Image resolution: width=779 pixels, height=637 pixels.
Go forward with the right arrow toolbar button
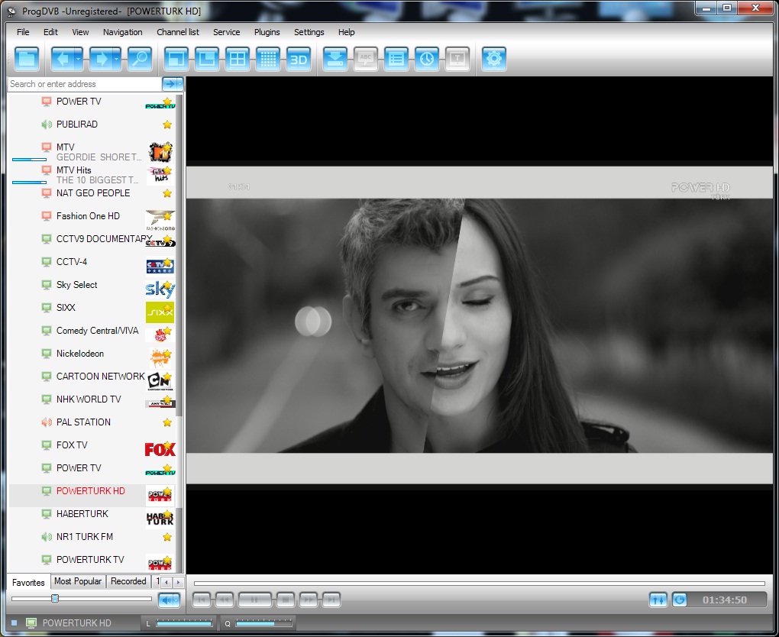click(x=101, y=59)
